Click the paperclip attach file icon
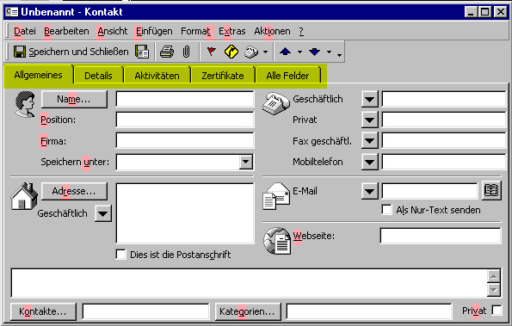Image resolution: width=512 pixels, height=326 pixels. pyautogui.click(x=186, y=52)
